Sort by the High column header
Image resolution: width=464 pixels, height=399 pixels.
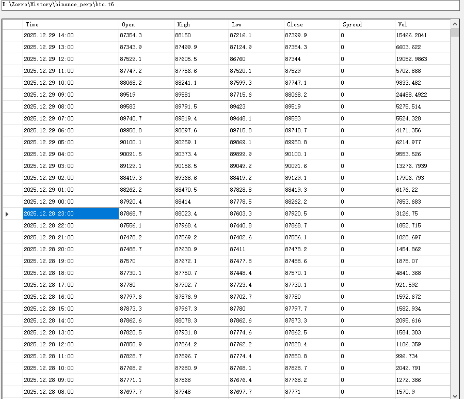pyautogui.click(x=201, y=24)
